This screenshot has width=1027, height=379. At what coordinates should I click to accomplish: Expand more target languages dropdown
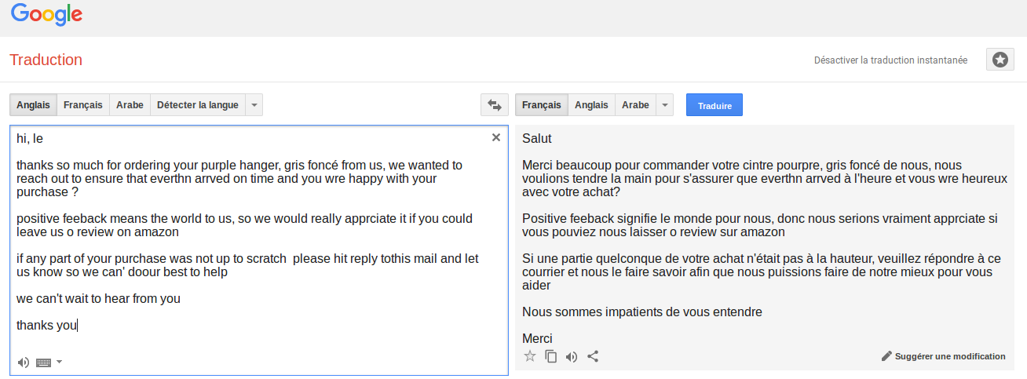pyautogui.click(x=665, y=105)
